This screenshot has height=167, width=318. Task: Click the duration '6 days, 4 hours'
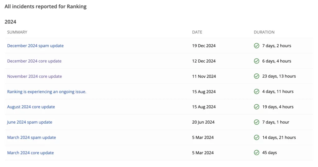point(277,61)
